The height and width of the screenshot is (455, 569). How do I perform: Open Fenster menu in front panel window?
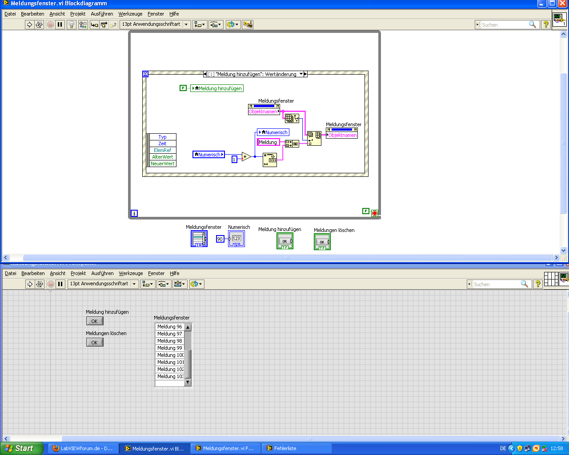point(156,273)
